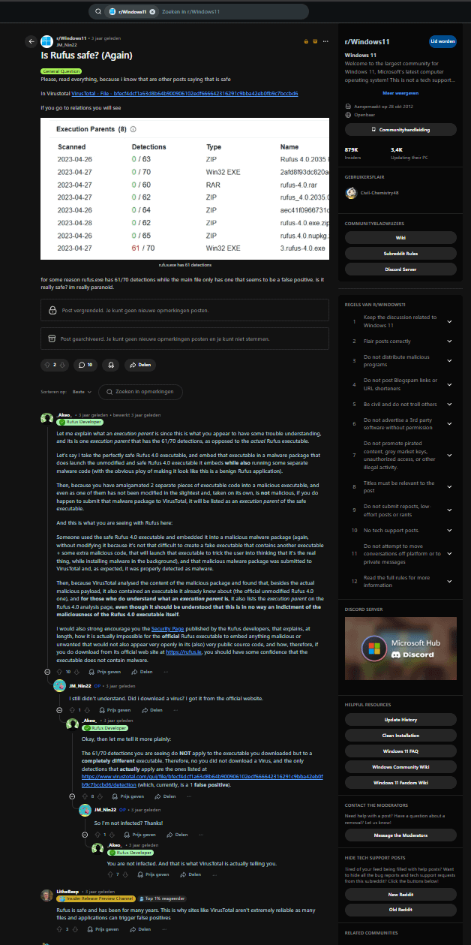Click the search magnifier icon in top bar
The width and height of the screenshot is (471, 945).
[x=98, y=12]
